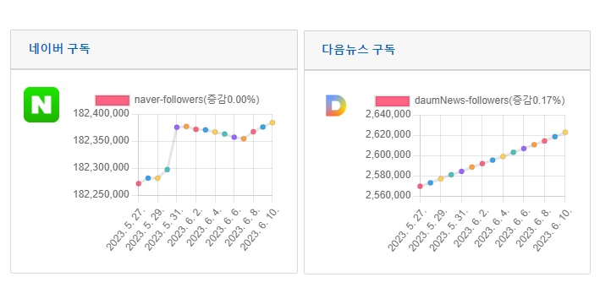Toggle the naver-followers legend swatch
Screen dimensions: 600x304
point(113,100)
